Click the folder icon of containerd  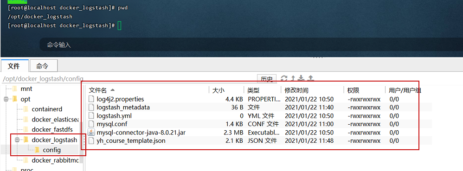pos(26,109)
